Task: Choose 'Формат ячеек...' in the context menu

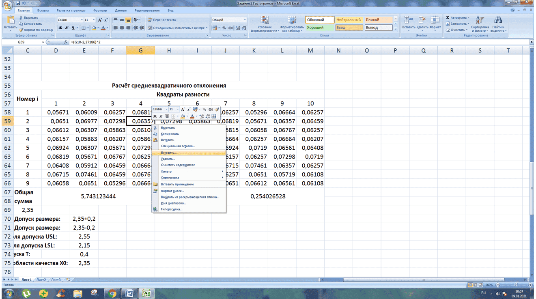Action: coord(172,191)
